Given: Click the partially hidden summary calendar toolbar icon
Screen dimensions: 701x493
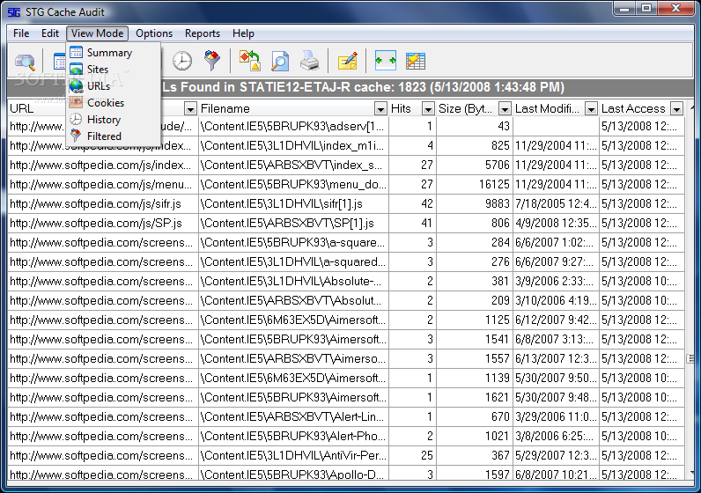Looking at the screenshot, I should [x=59, y=62].
